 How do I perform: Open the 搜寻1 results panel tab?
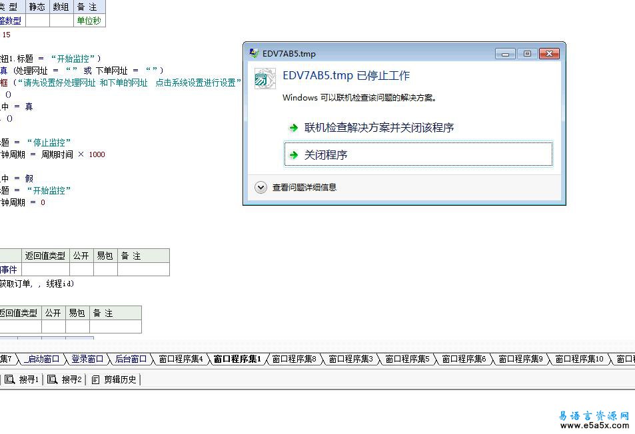coord(21,379)
